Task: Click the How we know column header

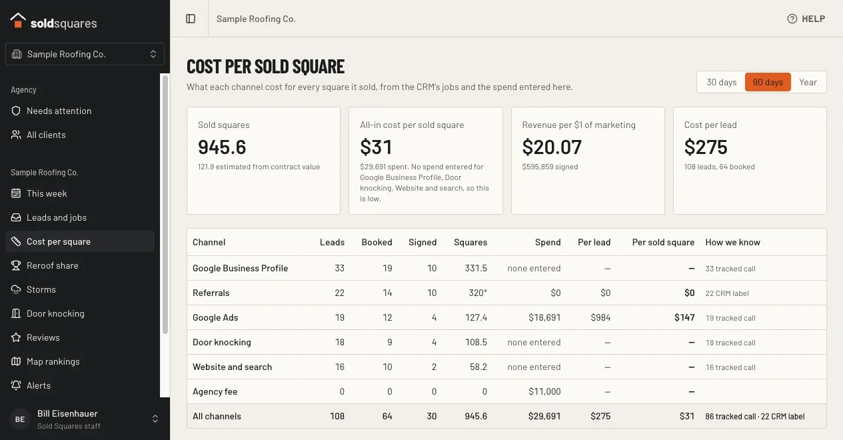Action: tap(732, 242)
